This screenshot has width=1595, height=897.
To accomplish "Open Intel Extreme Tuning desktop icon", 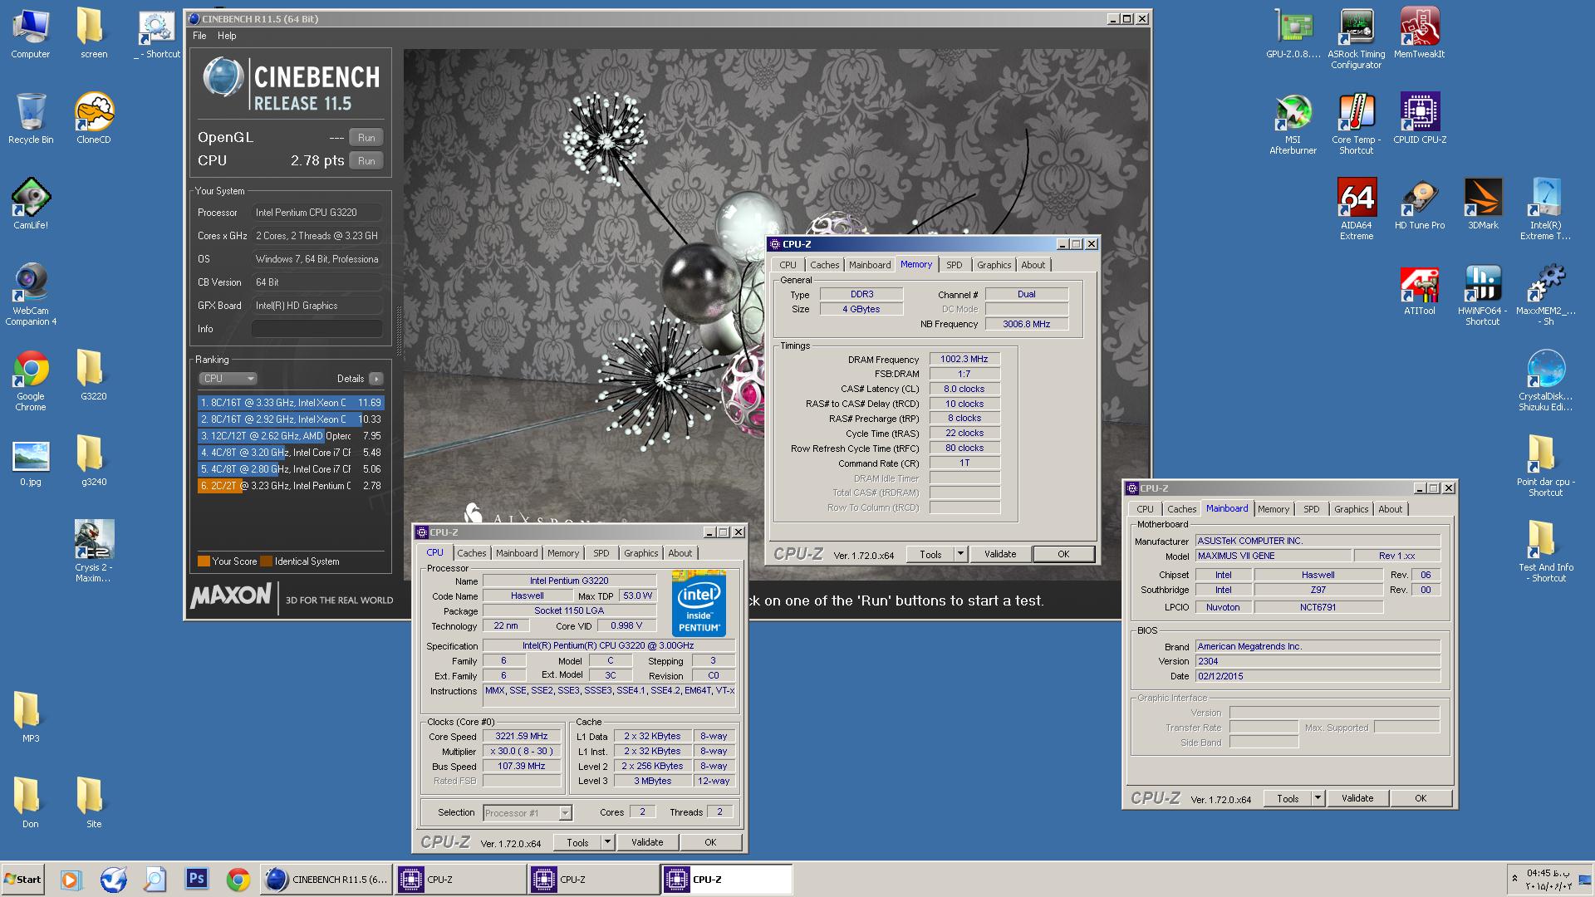I will pos(1546,209).
